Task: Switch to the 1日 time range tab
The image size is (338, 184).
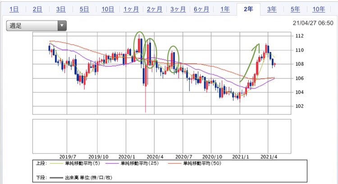Action: pos(14,9)
